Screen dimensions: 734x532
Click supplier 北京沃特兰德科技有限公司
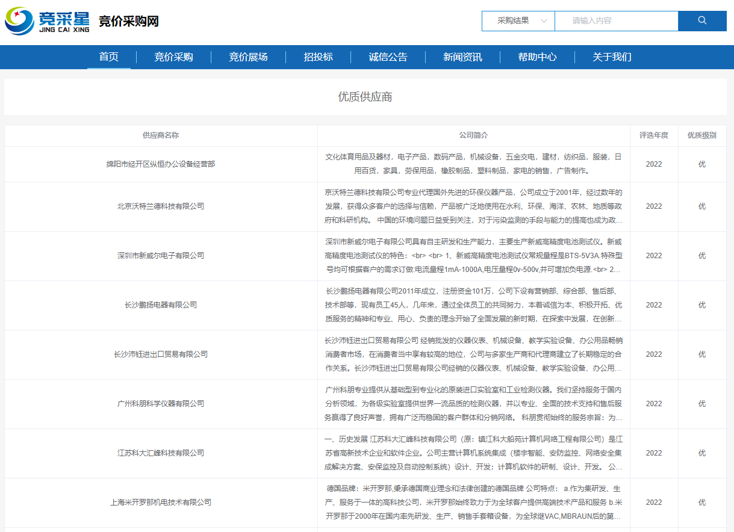pos(161,206)
